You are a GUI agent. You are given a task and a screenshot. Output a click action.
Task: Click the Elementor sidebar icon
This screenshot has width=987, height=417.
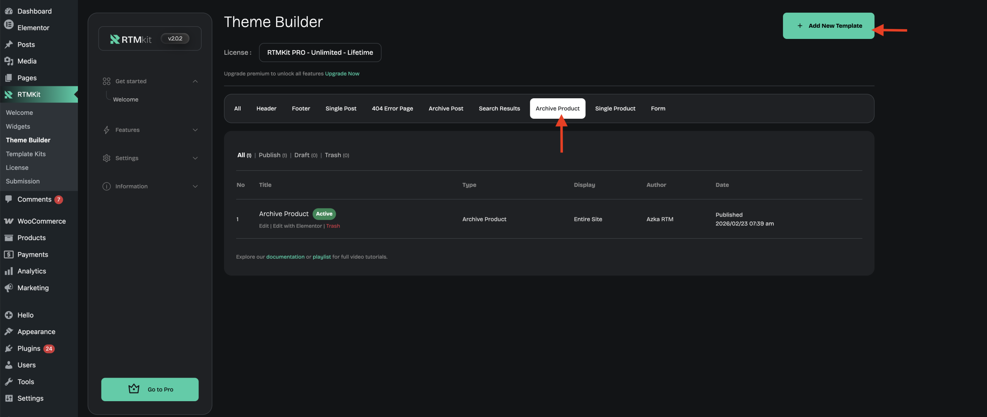click(x=8, y=25)
